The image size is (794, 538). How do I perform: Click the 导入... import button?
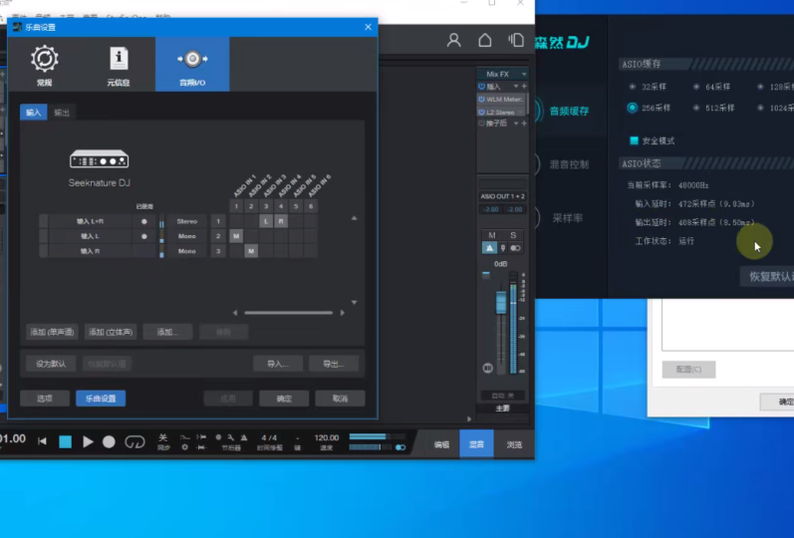pos(278,364)
